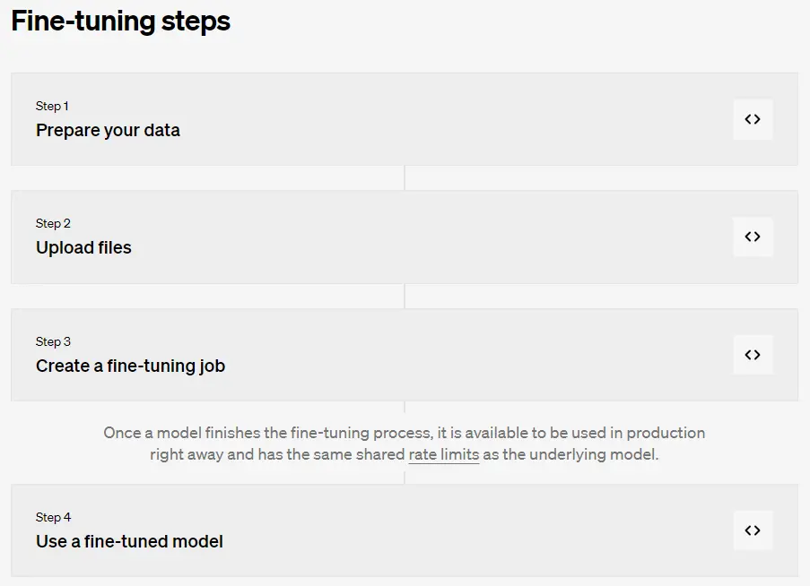This screenshot has height=586, width=810.
Task: Click the Step 1 label
Action: (52, 107)
